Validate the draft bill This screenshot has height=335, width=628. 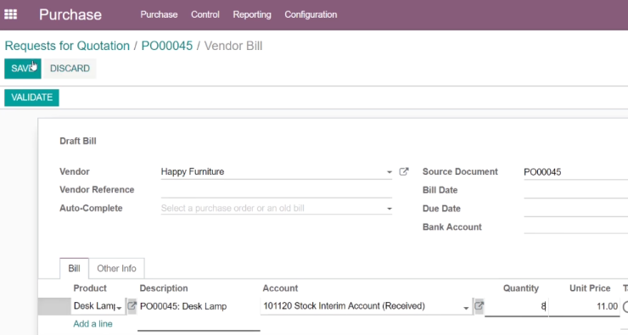(31, 98)
